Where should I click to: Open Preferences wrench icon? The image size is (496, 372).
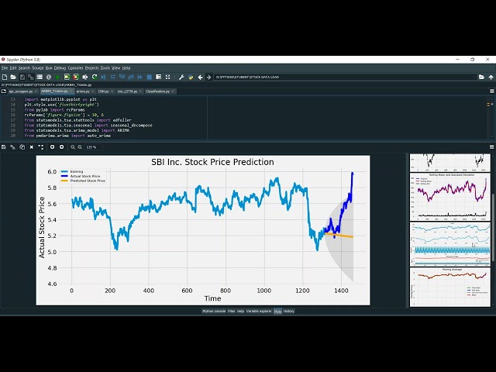coord(181,77)
